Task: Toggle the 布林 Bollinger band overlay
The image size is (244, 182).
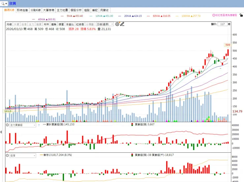Action: [46, 24]
